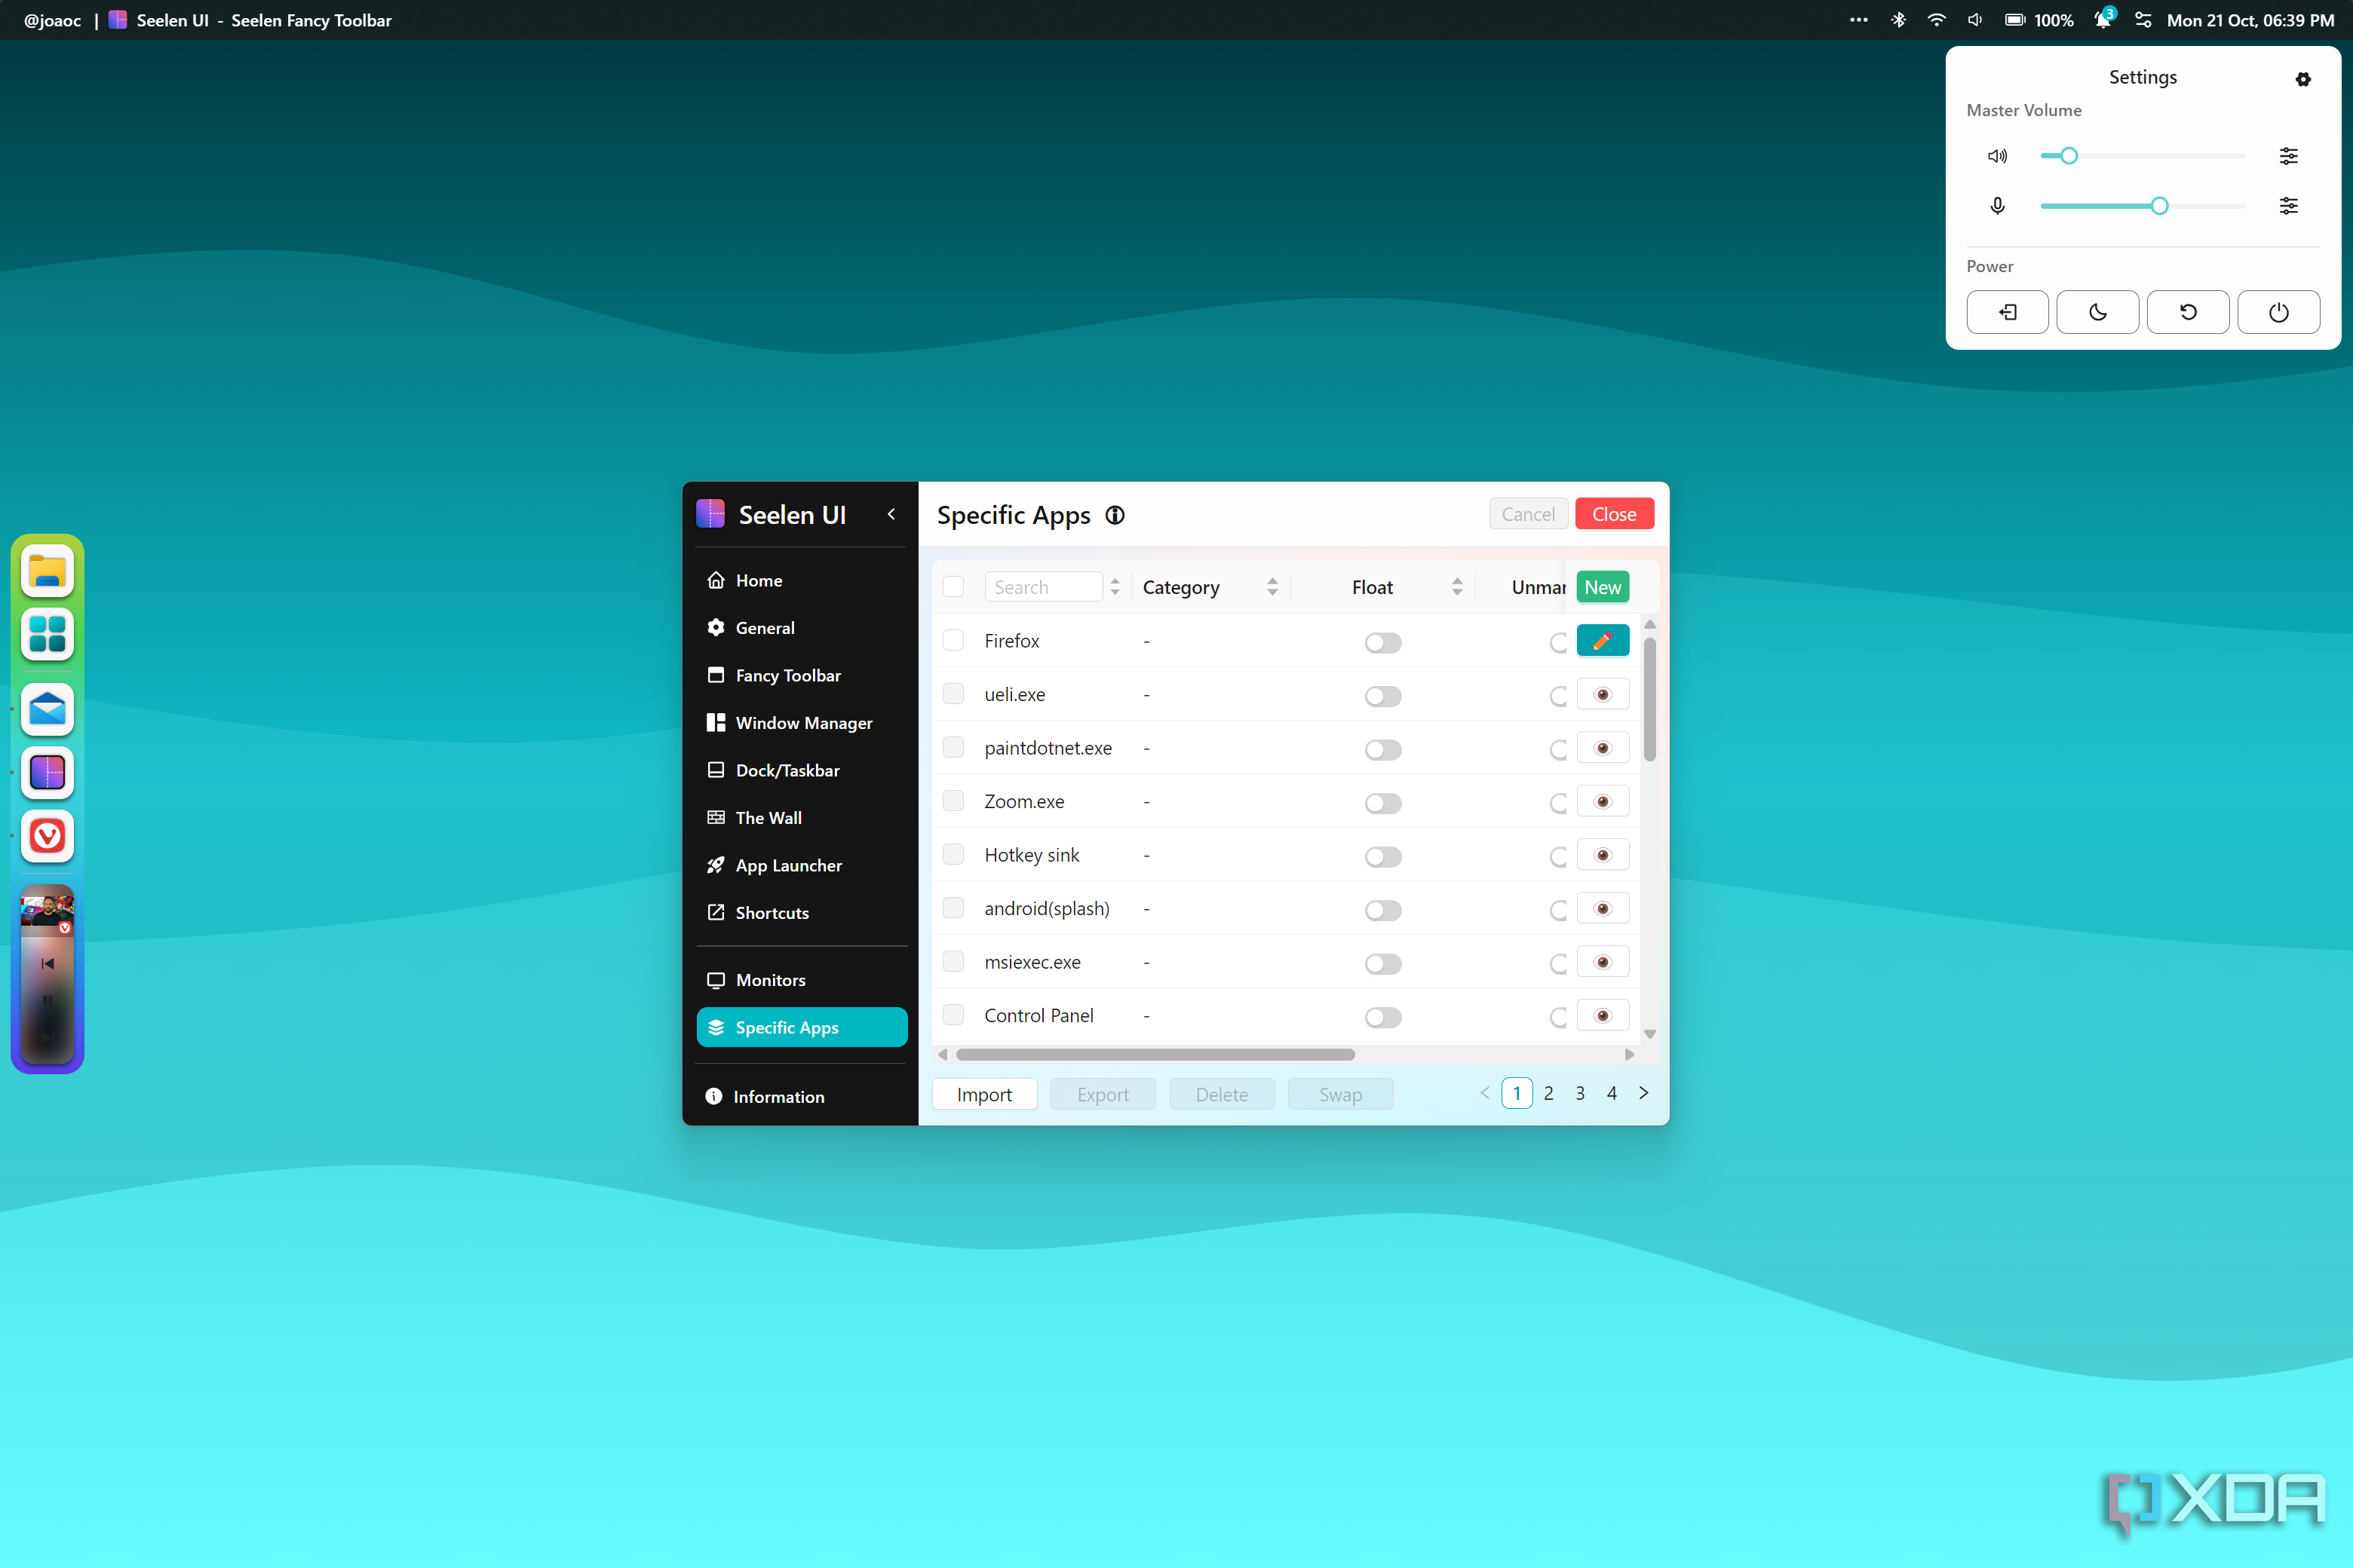2353x1568 pixels.
Task: Open the Monitors section
Action: click(x=769, y=979)
